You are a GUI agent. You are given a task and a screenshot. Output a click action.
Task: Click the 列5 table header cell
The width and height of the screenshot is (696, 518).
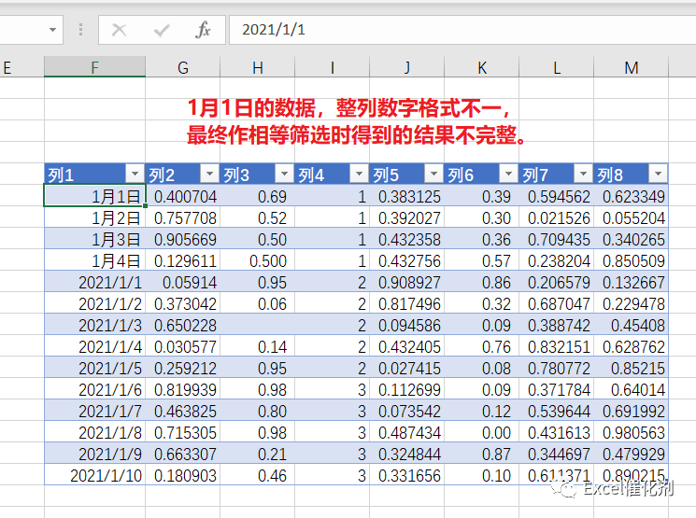pyautogui.click(x=407, y=174)
